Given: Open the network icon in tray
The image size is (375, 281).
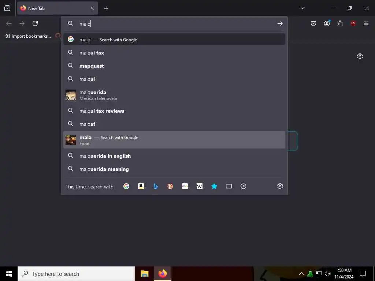Looking at the screenshot, I should tap(319, 274).
